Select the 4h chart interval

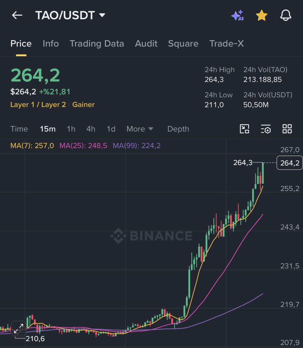pyautogui.click(x=91, y=129)
